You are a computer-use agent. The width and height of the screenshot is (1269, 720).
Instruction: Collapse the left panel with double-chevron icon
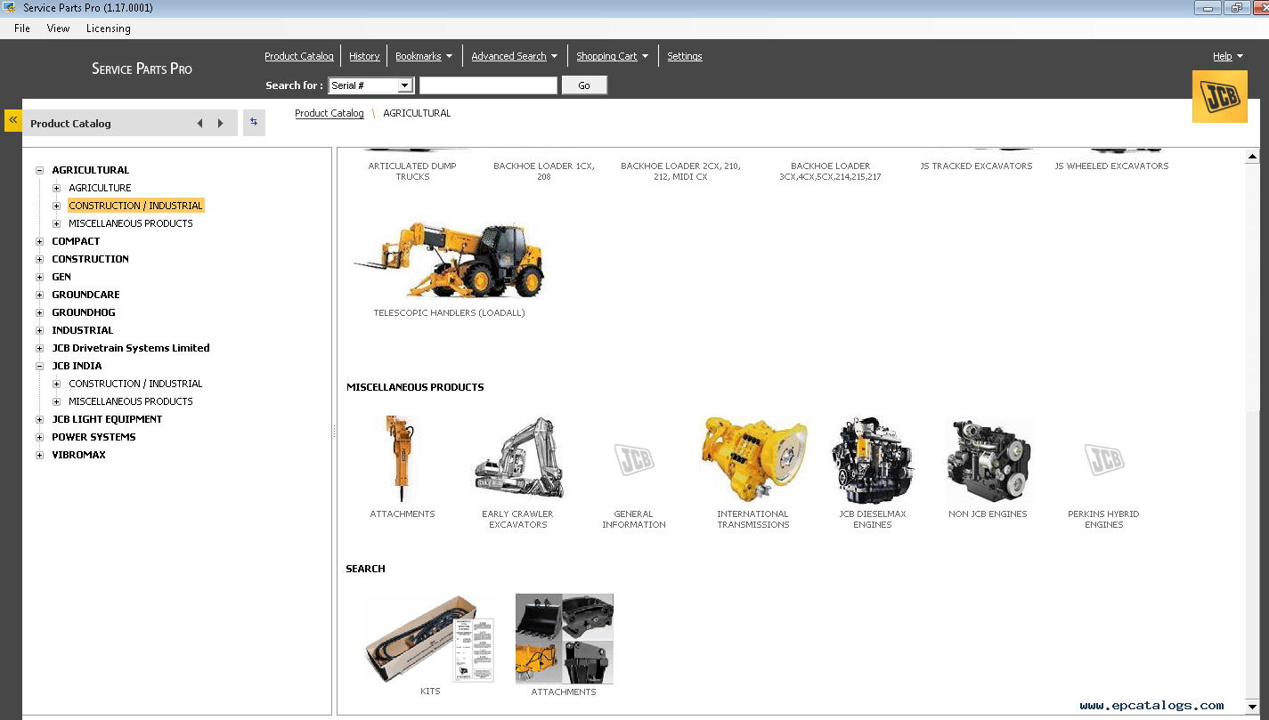pos(13,120)
